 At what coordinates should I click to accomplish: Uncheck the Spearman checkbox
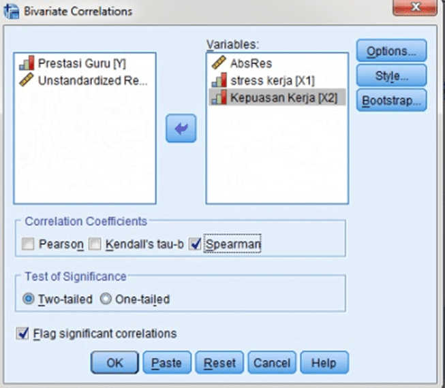tap(195, 244)
